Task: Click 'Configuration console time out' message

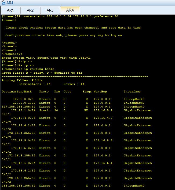Action: (64, 35)
